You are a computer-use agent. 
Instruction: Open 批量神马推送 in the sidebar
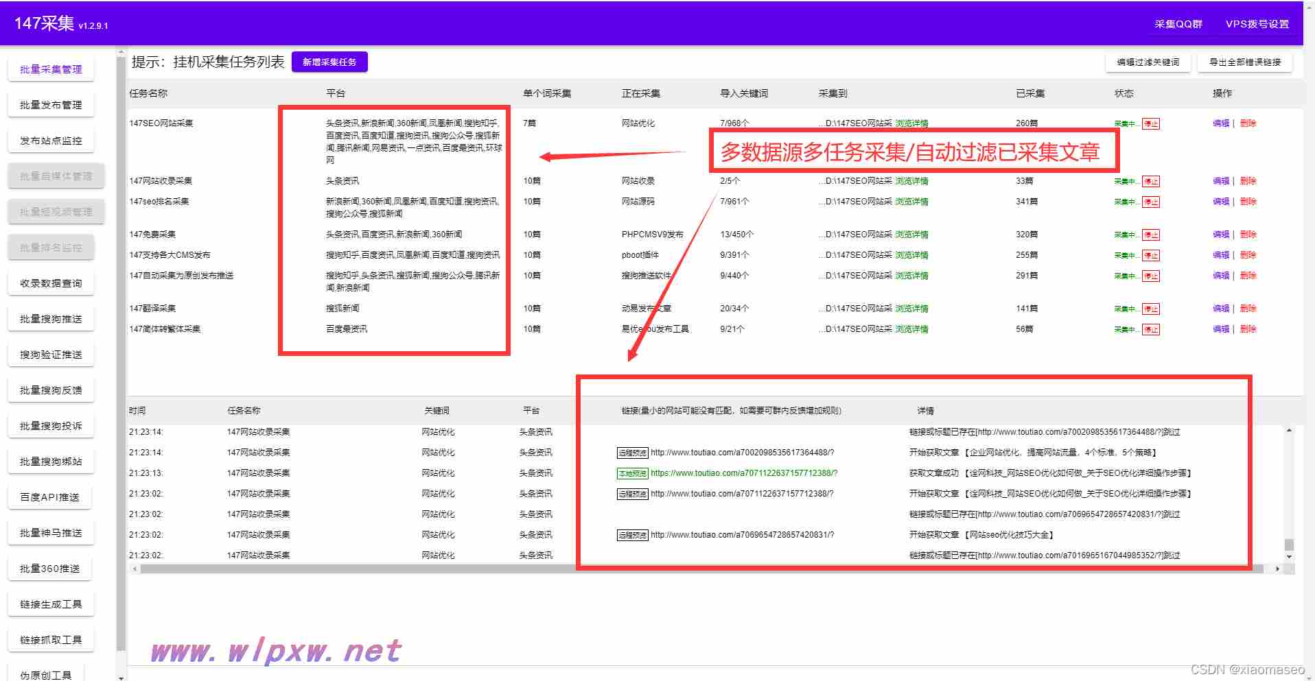[x=51, y=533]
